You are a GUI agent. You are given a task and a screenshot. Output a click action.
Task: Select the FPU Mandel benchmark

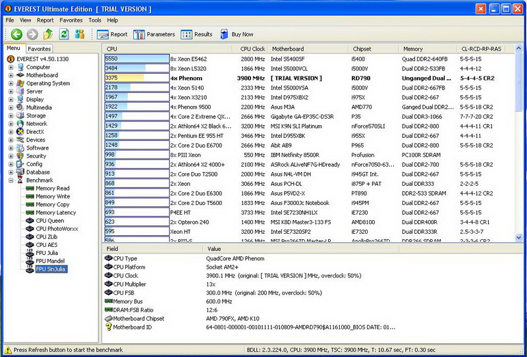[50, 261]
